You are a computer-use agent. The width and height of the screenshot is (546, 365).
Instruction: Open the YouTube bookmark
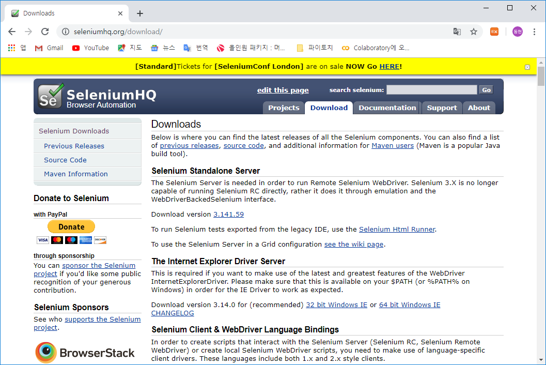coord(90,48)
